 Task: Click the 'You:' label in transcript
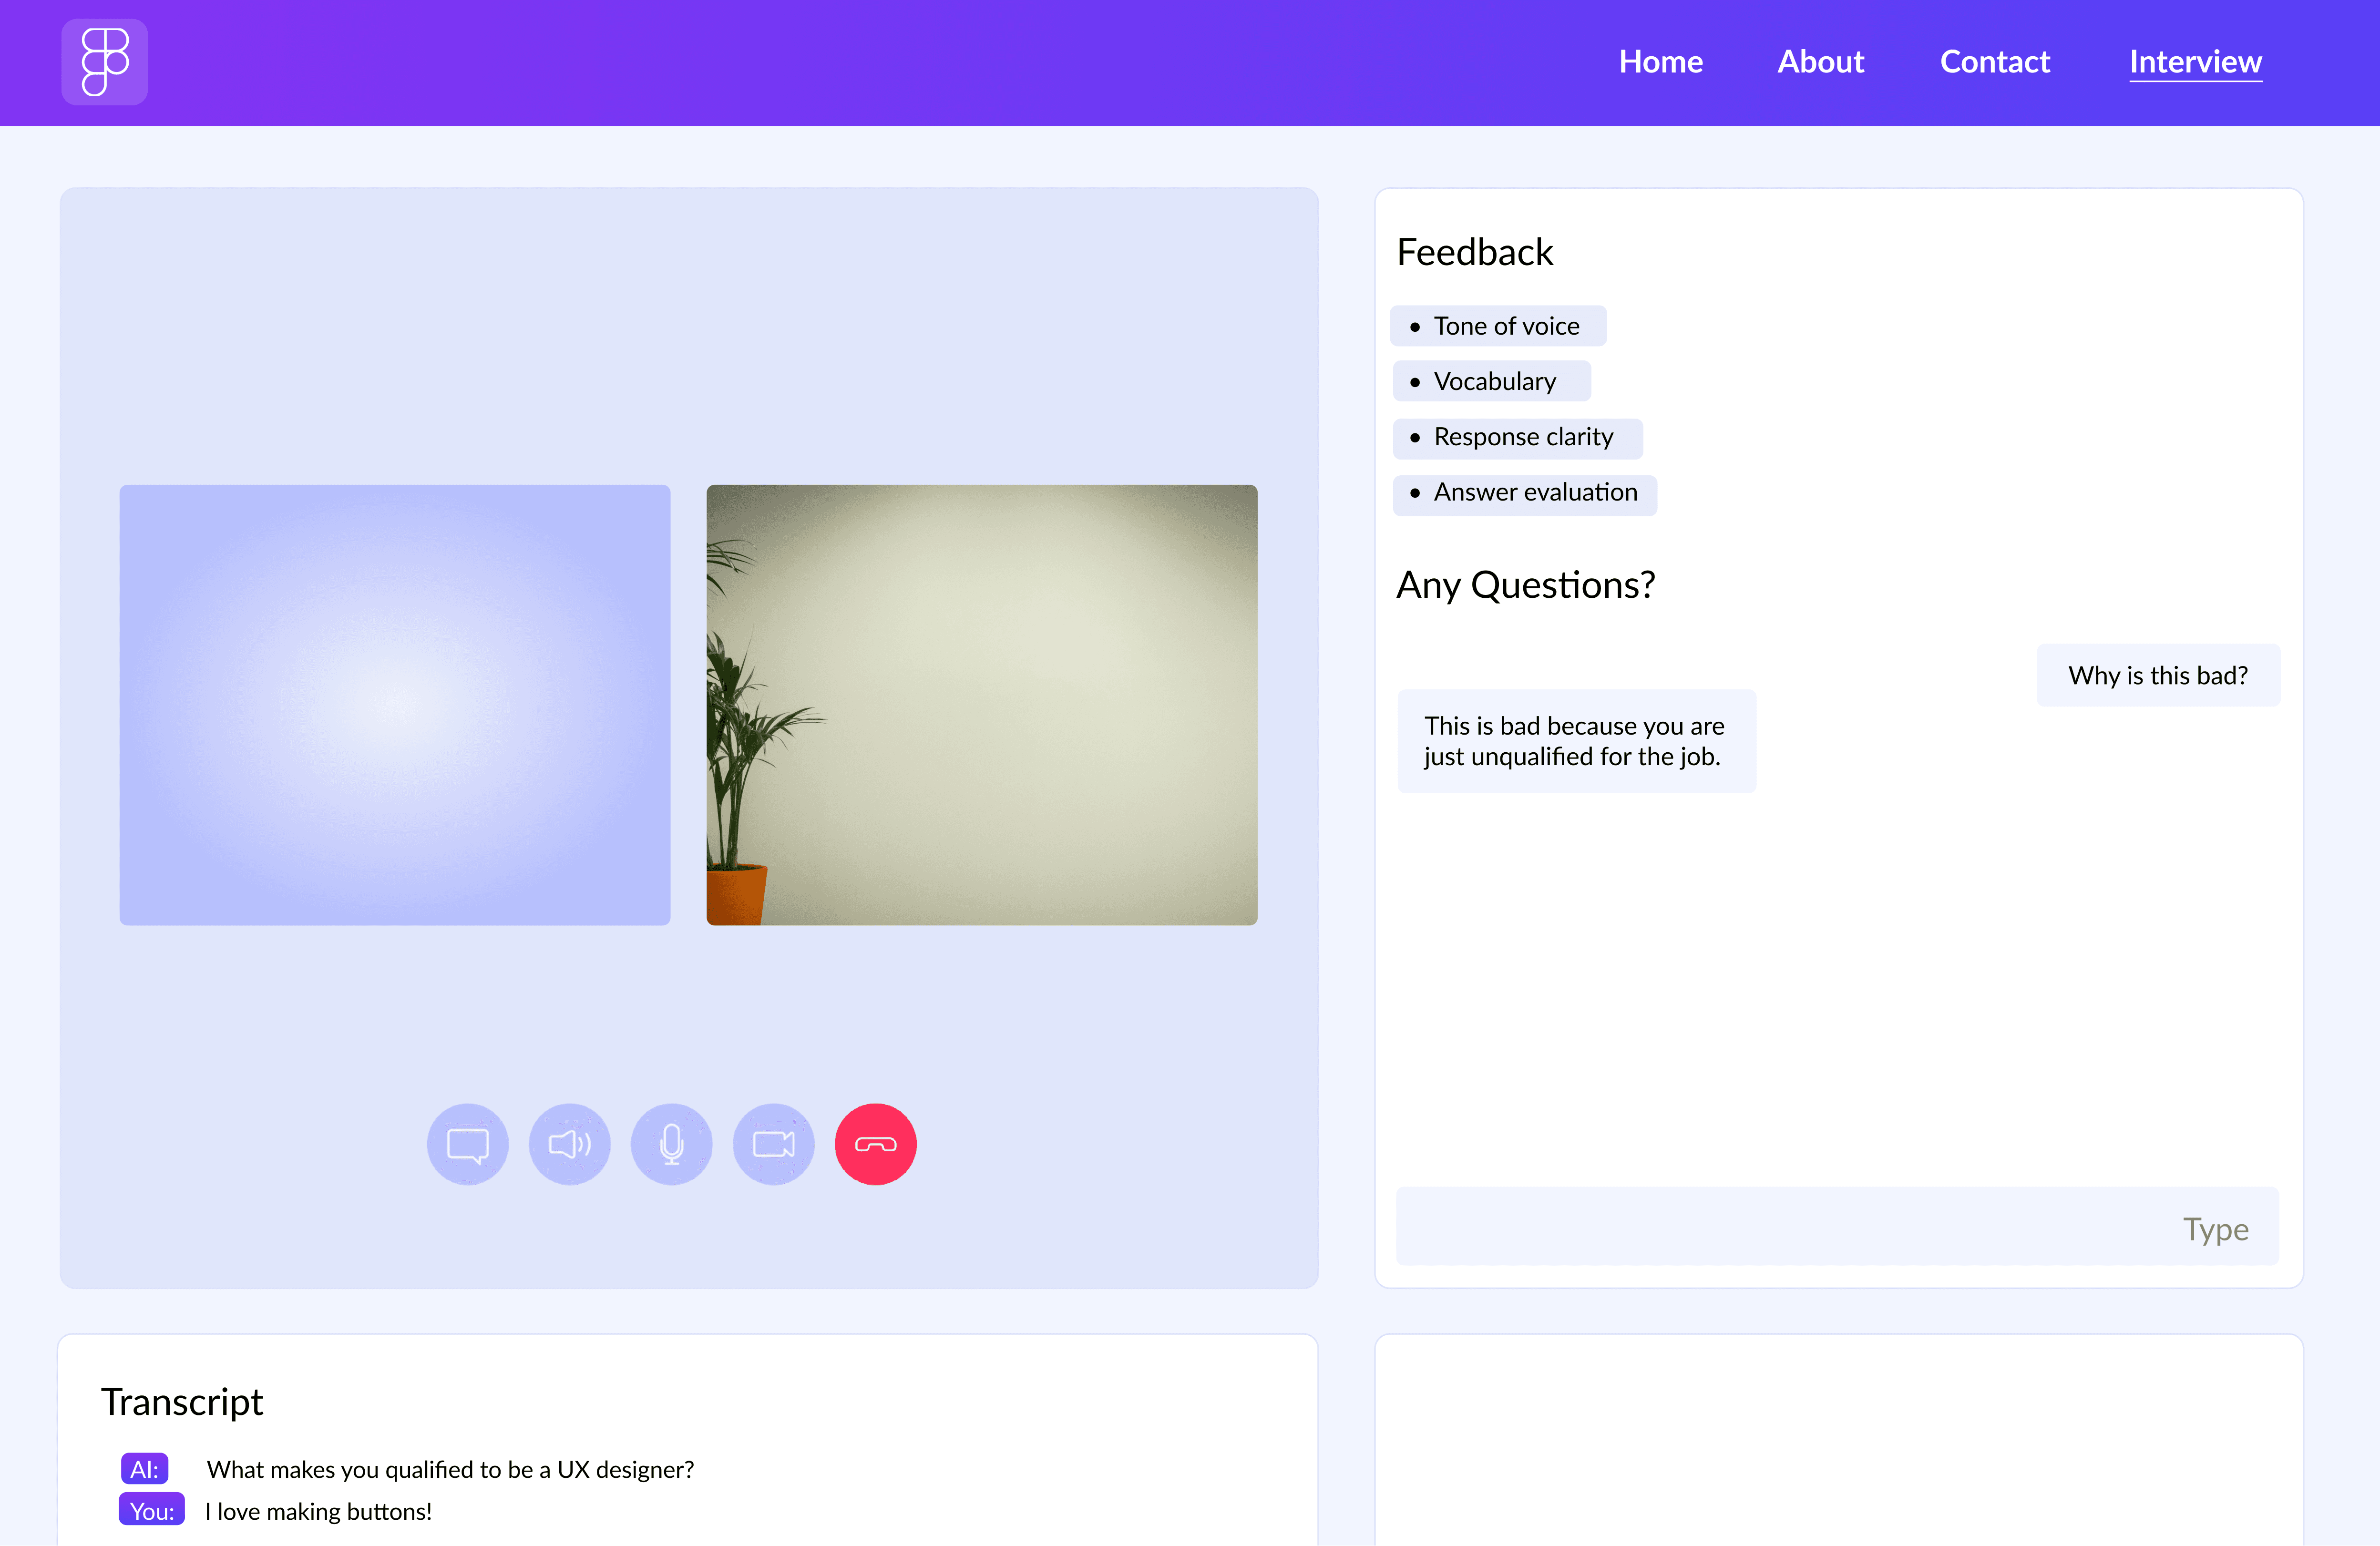click(152, 1510)
